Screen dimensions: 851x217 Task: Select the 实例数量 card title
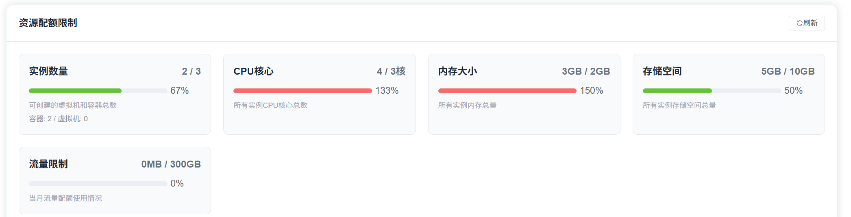click(48, 71)
